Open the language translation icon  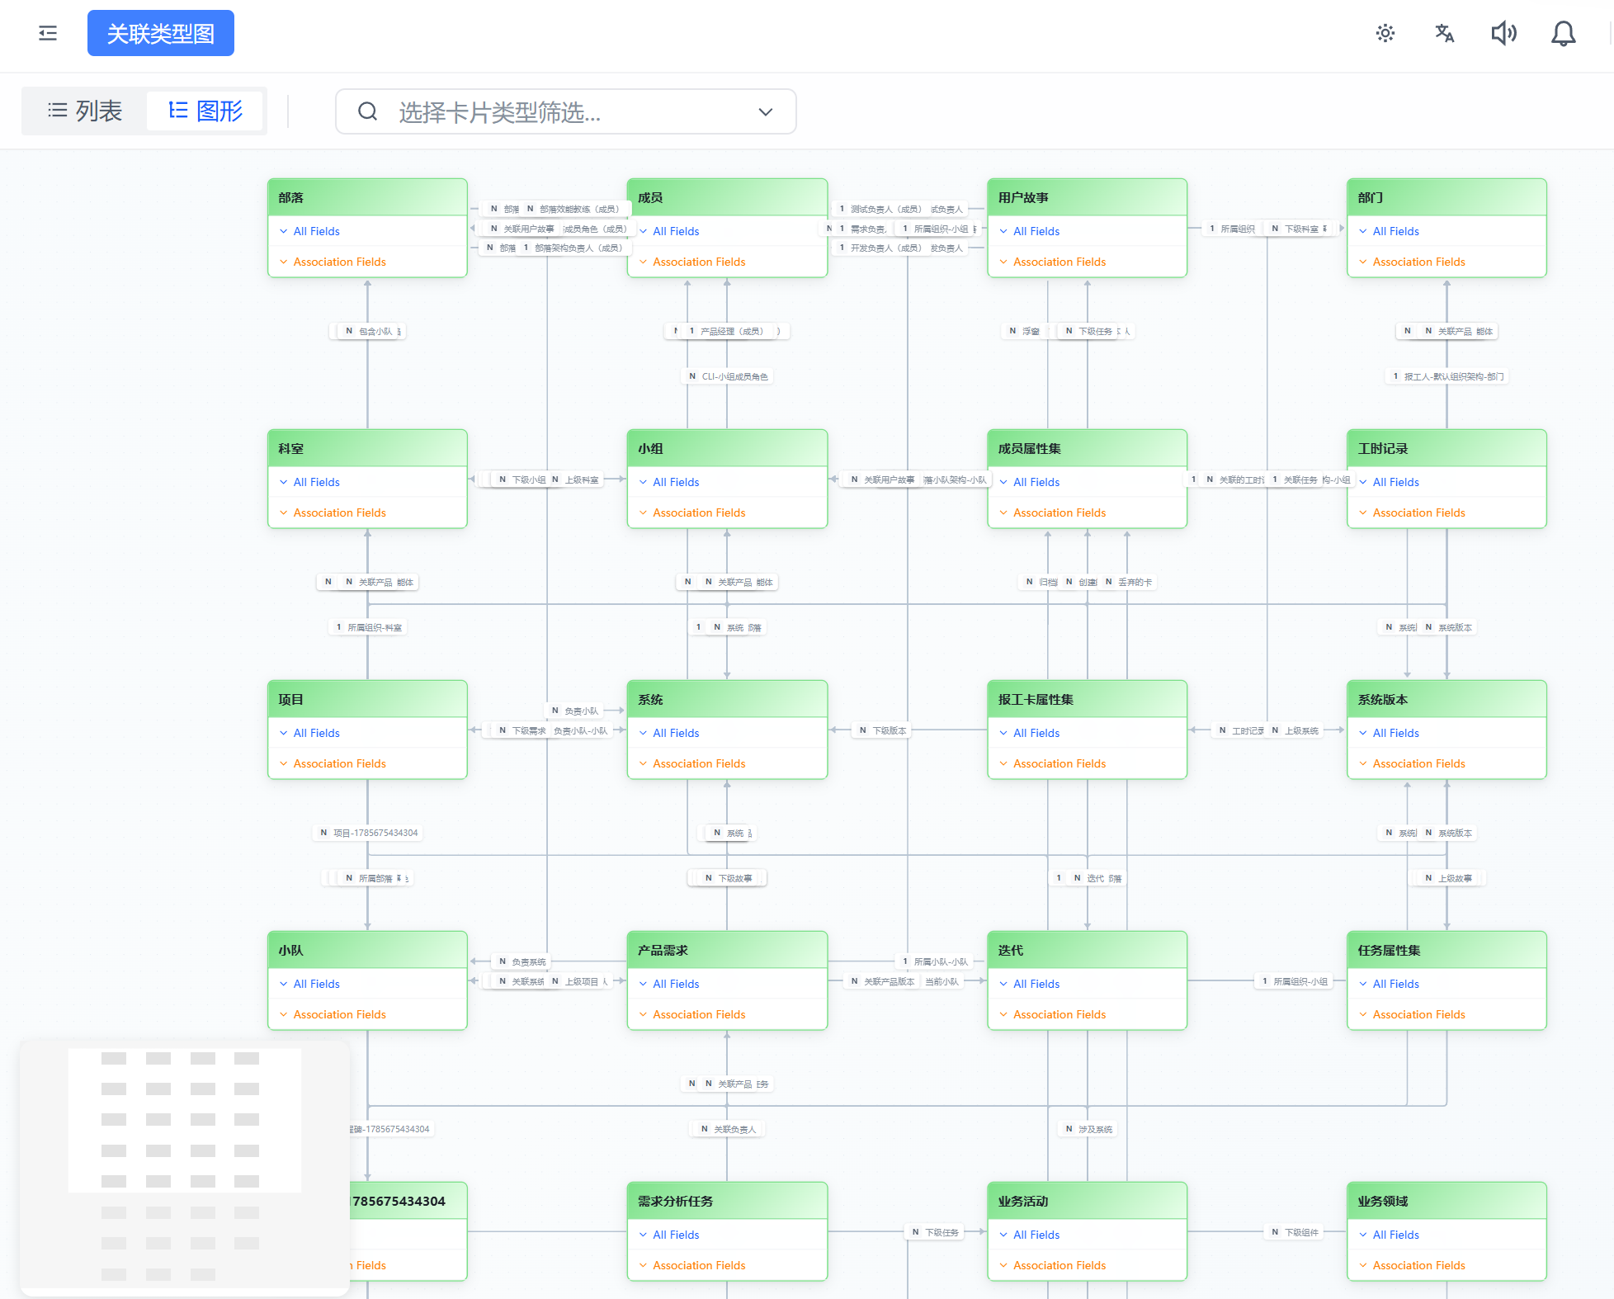pyautogui.click(x=1445, y=33)
